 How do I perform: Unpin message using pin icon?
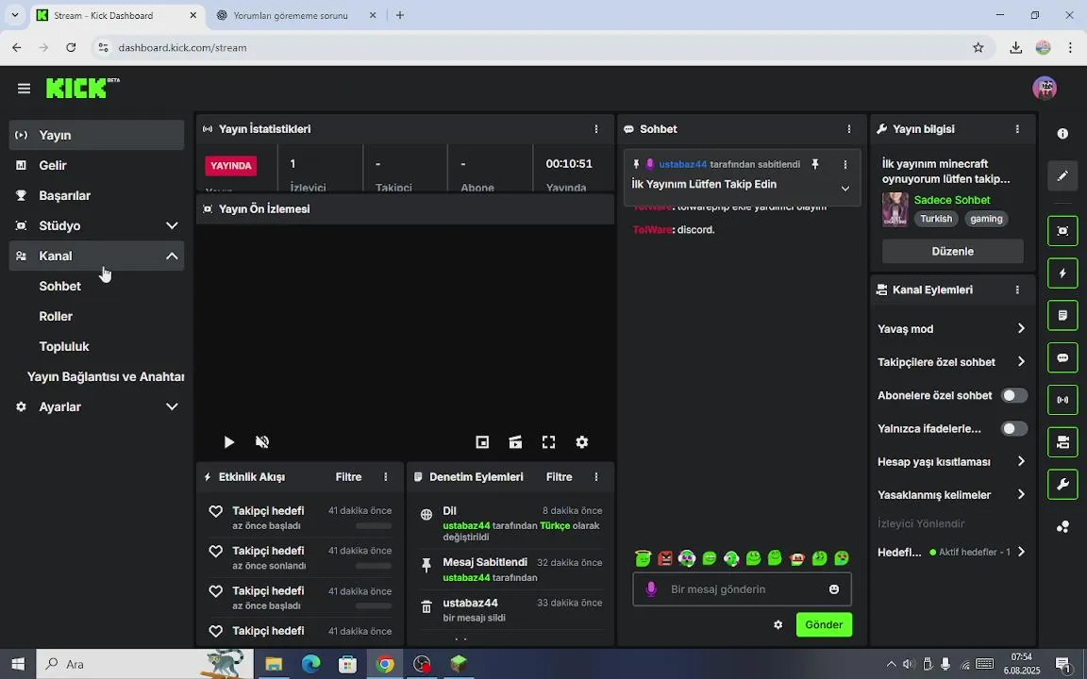815,164
